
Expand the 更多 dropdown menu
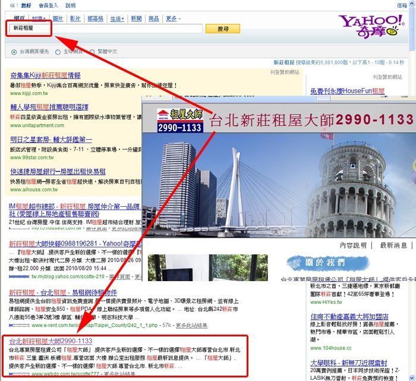(x=174, y=18)
